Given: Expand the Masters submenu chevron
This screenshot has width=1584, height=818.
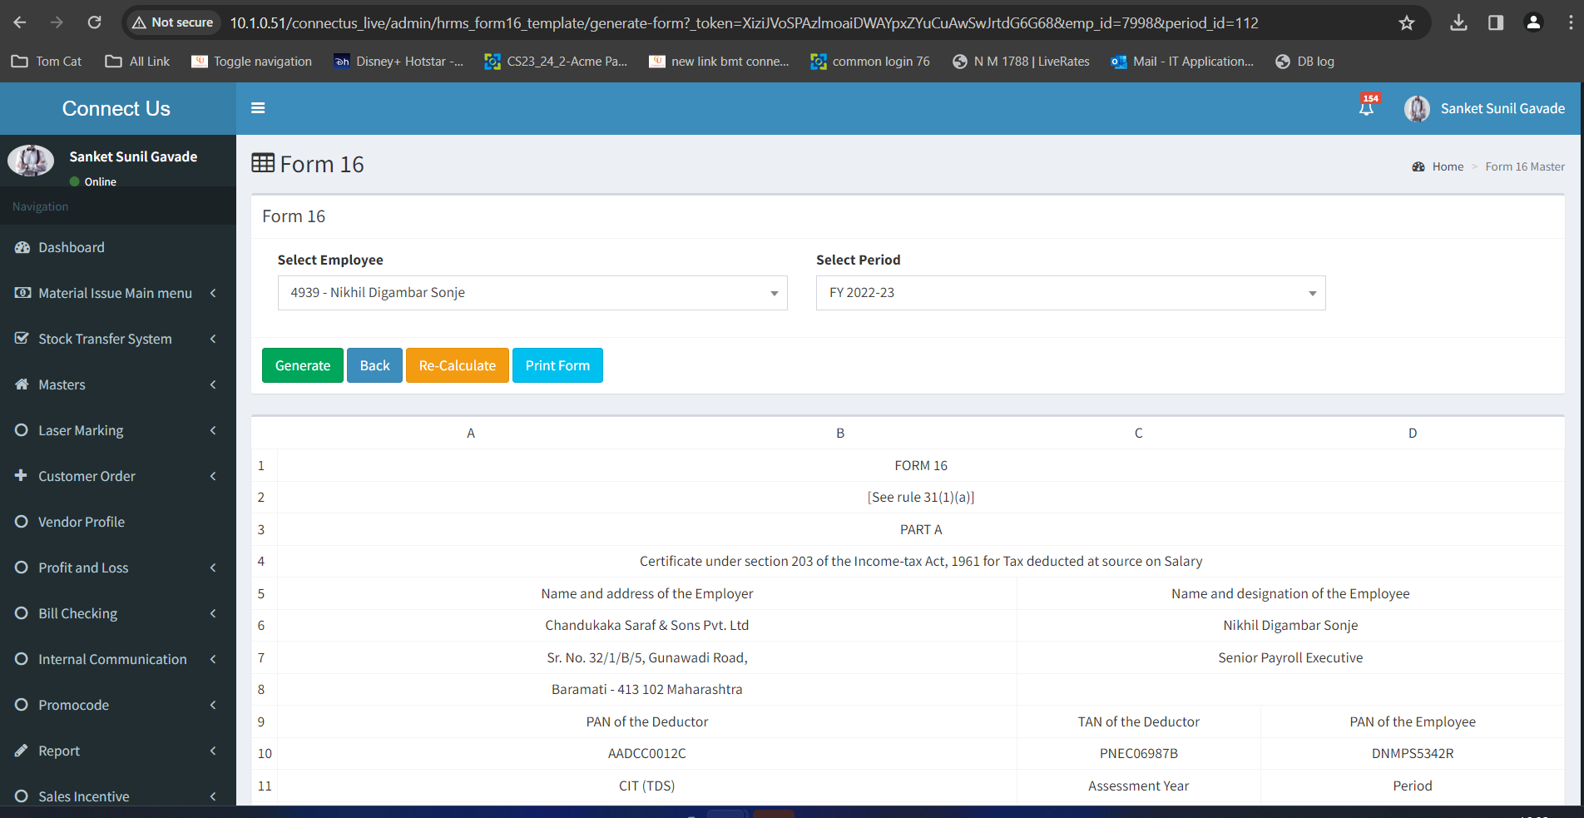Looking at the screenshot, I should (214, 384).
